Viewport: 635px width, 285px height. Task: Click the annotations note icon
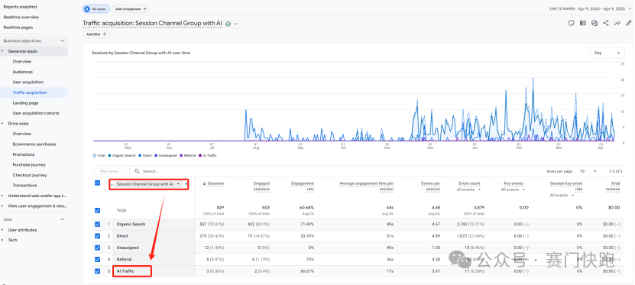[x=571, y=23]
